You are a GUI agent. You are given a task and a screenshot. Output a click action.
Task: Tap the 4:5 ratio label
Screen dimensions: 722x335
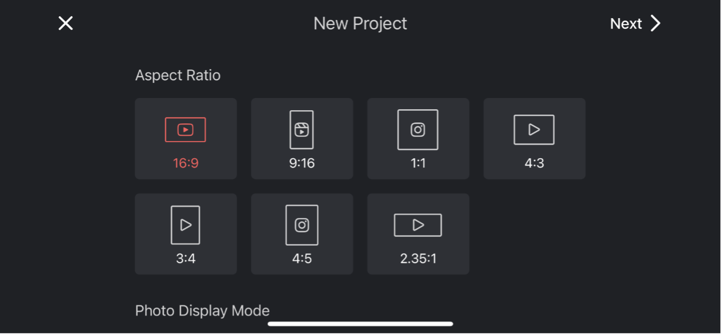coord(302,258)
